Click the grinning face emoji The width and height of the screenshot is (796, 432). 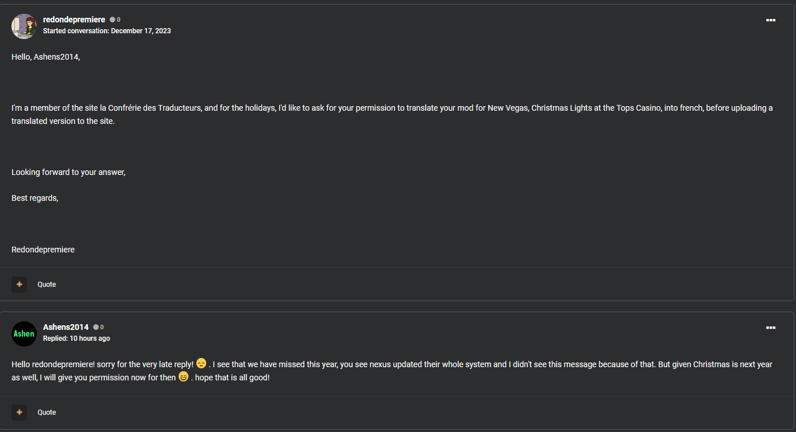click(183, 377)
